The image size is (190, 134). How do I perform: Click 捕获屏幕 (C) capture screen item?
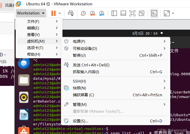pyautogui.click(x=83, y=95)
